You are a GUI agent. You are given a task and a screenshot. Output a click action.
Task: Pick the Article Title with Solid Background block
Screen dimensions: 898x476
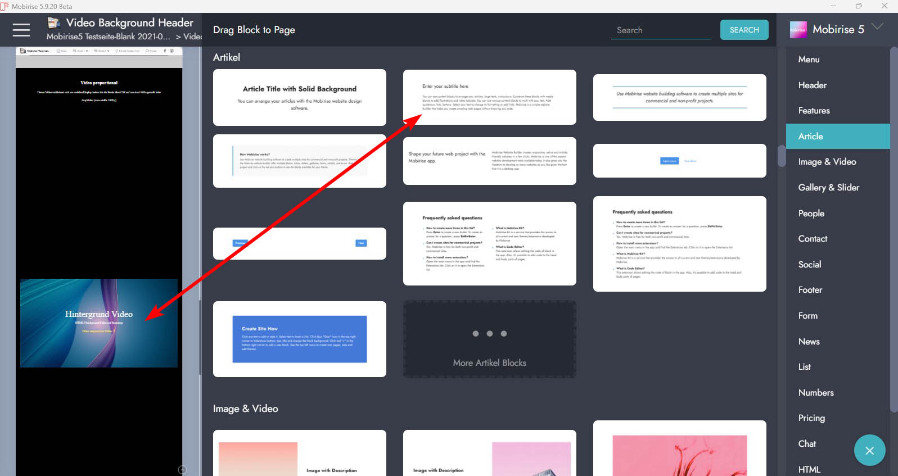(x=300, y=97)
